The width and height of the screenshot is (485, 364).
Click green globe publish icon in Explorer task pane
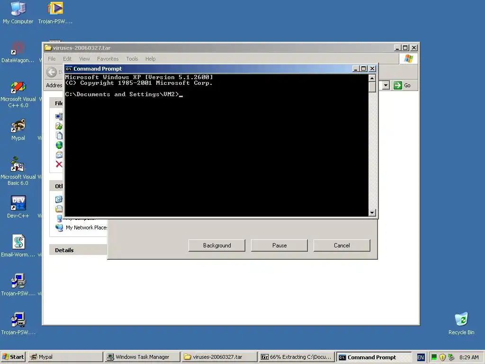point(59,145)
